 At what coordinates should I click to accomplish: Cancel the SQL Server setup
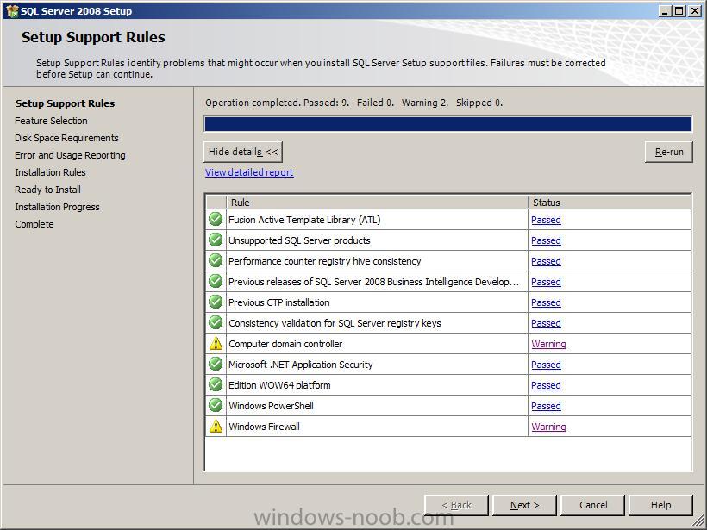click(x=593, y=505)
